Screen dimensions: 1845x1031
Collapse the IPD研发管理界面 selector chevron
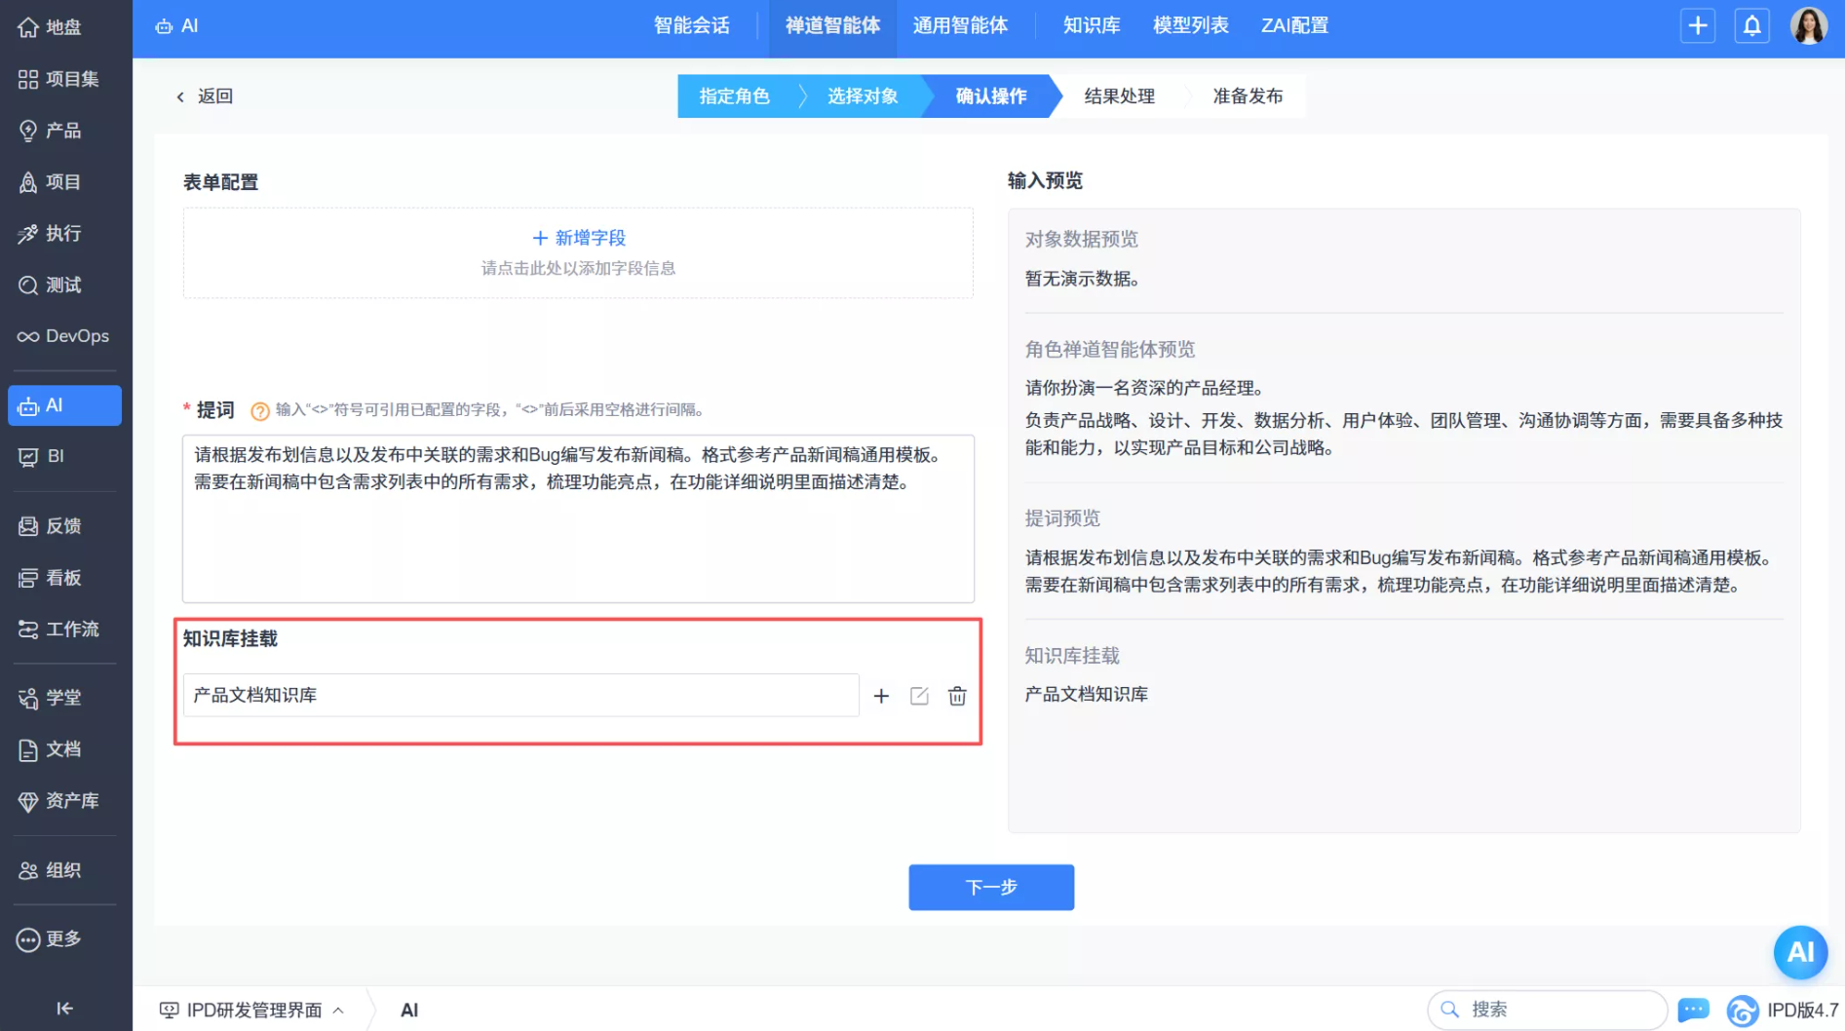[x=339, y=1010]
